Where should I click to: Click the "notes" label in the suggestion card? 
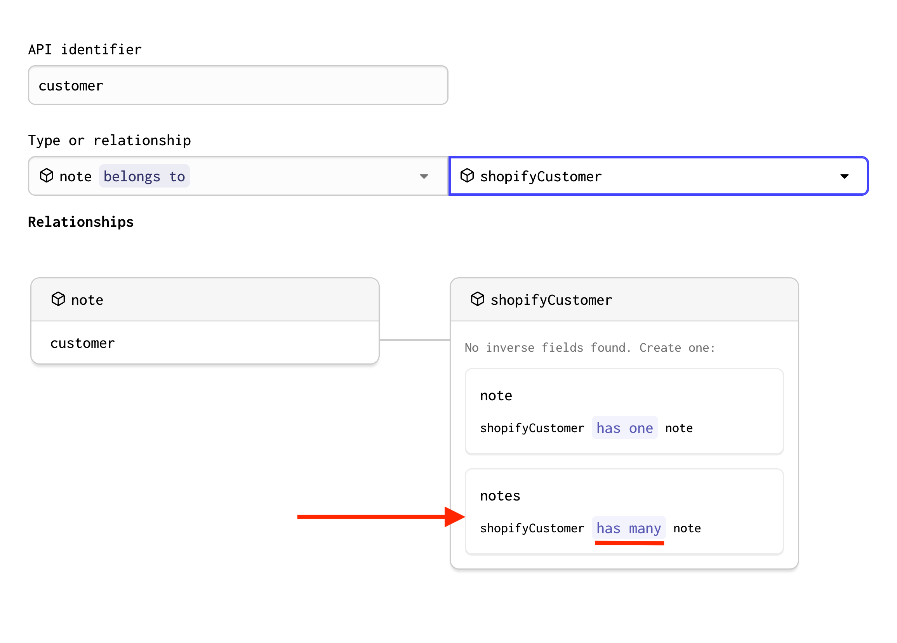[499, 495]
